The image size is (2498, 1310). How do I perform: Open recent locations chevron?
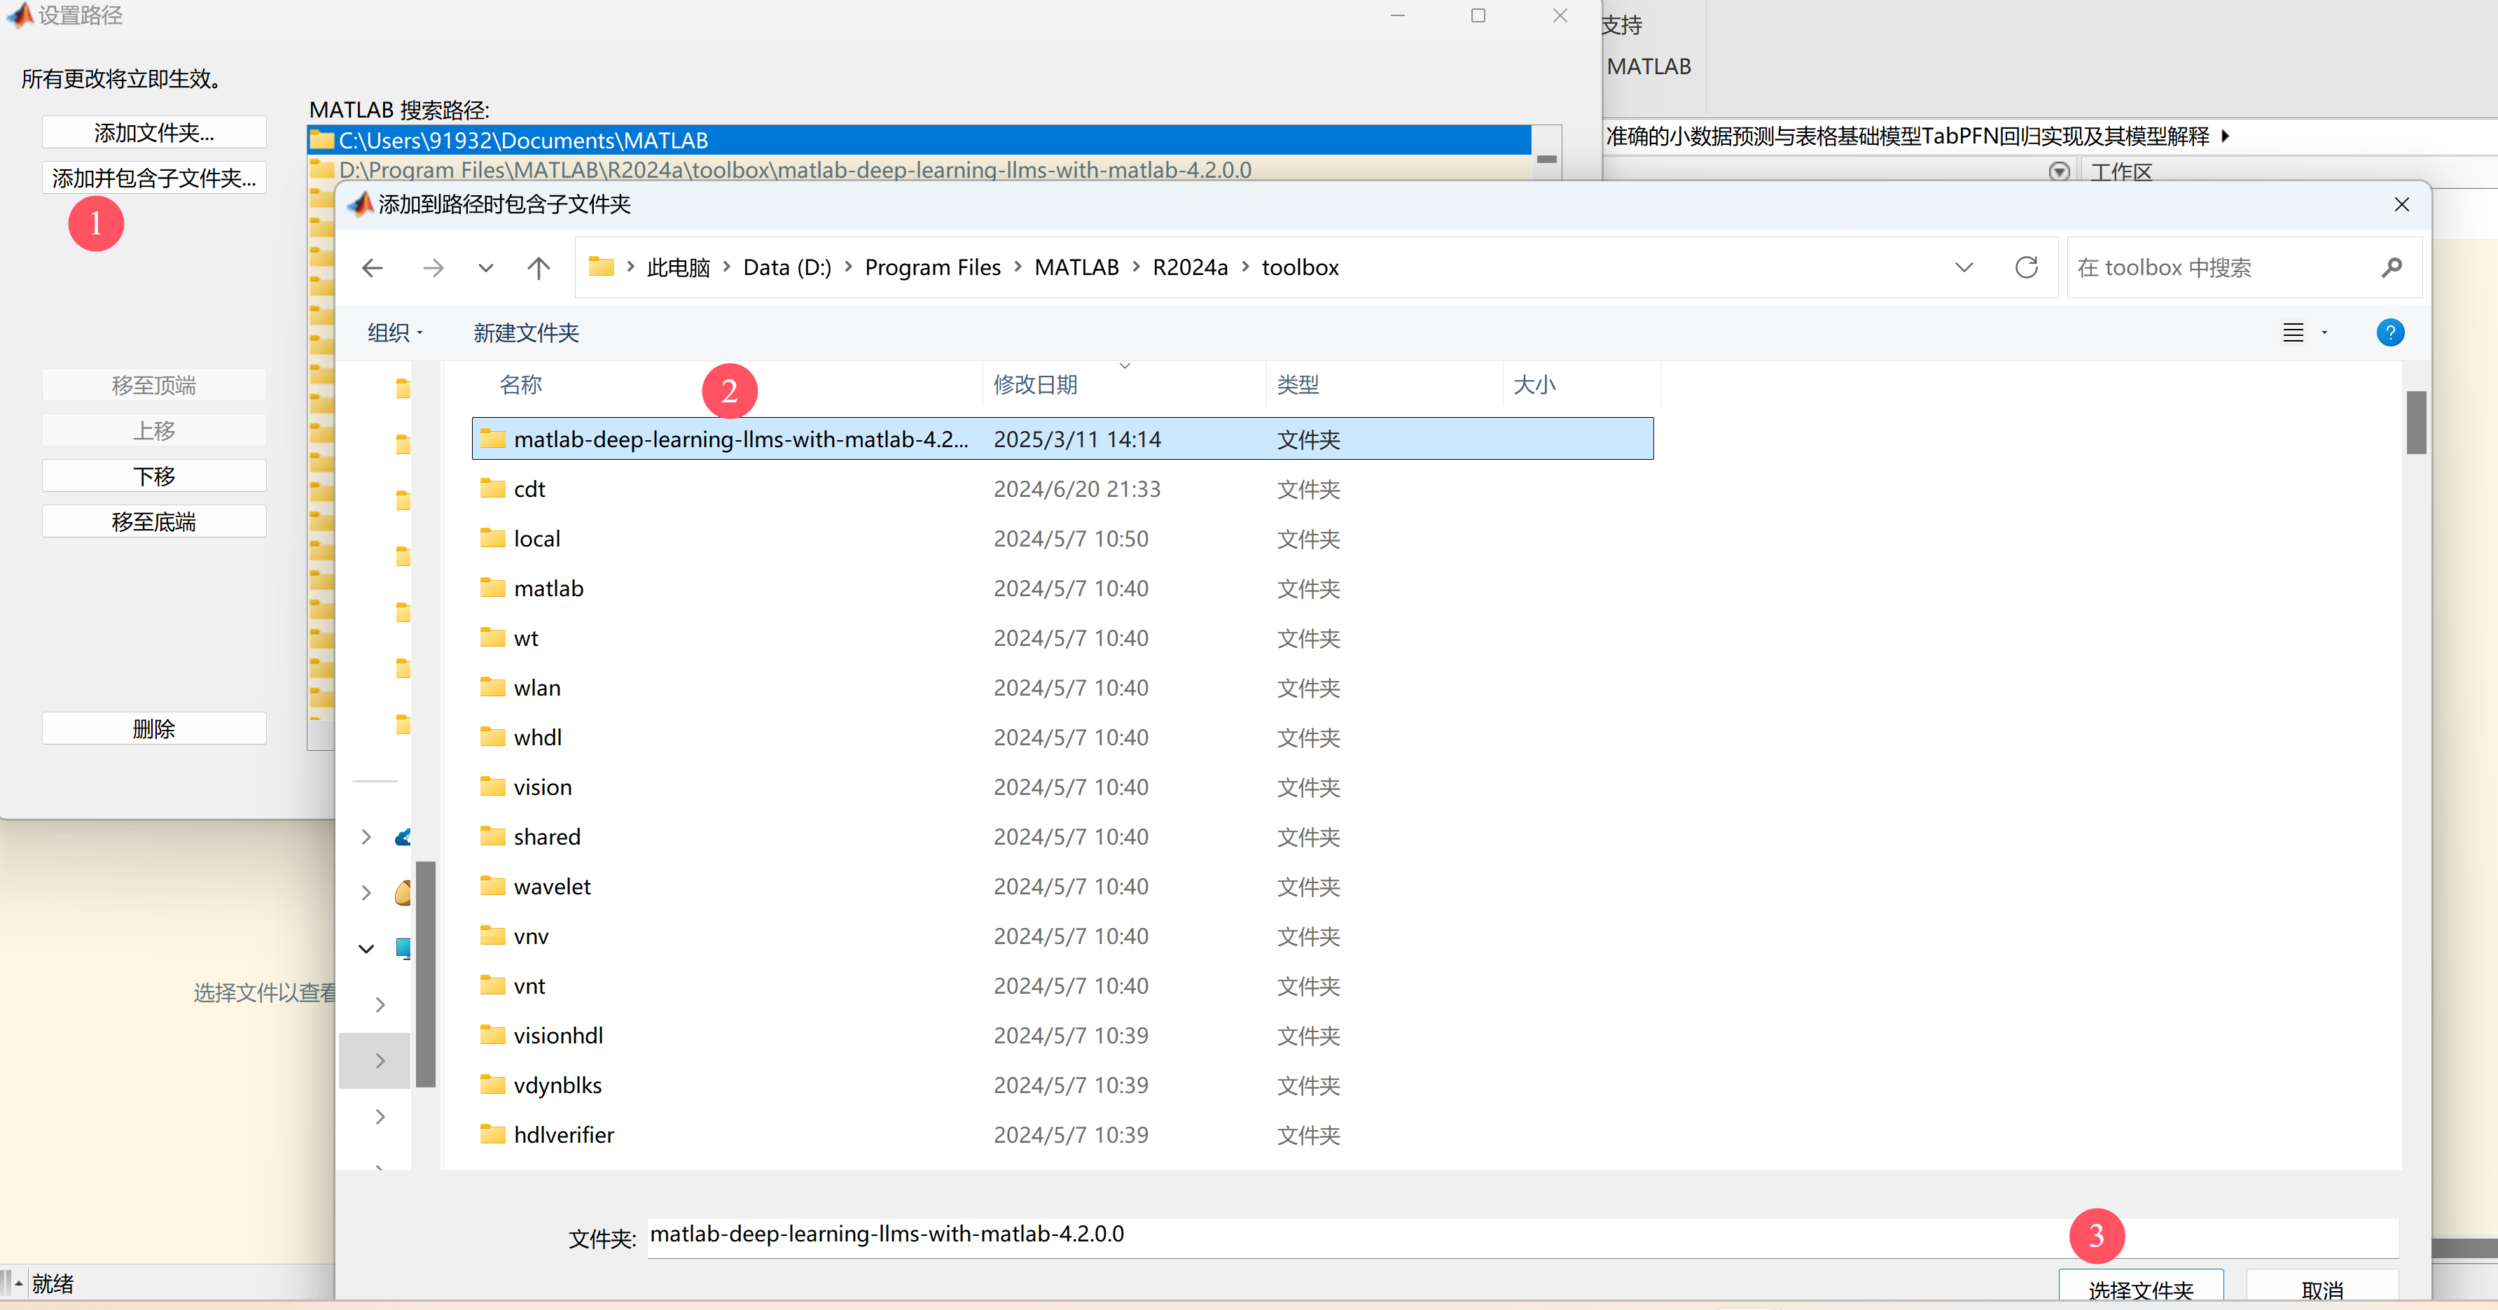(x=486, y=269)
